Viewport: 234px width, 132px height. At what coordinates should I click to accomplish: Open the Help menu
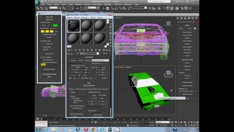click(x=136, y=4)
